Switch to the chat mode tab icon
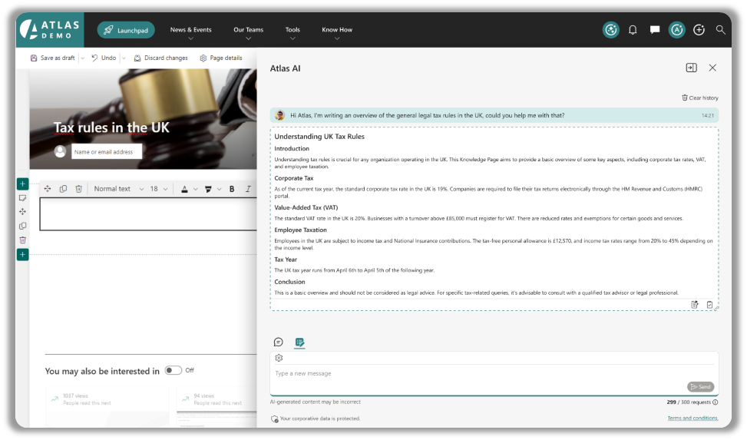This screenshot has height=440, width=747. 278,342
